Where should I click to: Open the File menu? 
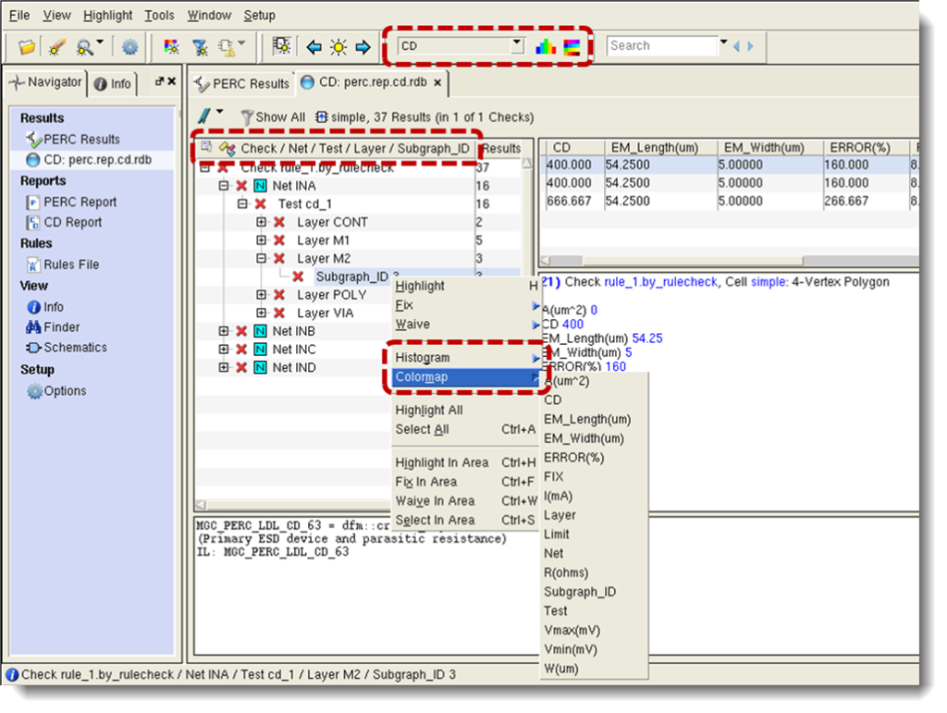[x=19, y=15]
